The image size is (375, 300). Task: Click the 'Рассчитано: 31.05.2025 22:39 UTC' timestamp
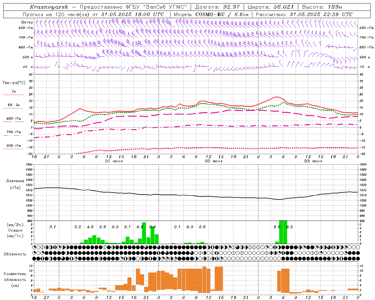(304, 14)
